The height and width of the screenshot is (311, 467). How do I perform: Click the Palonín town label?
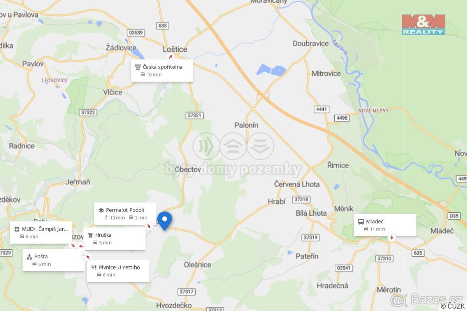(x=246, y=125)
